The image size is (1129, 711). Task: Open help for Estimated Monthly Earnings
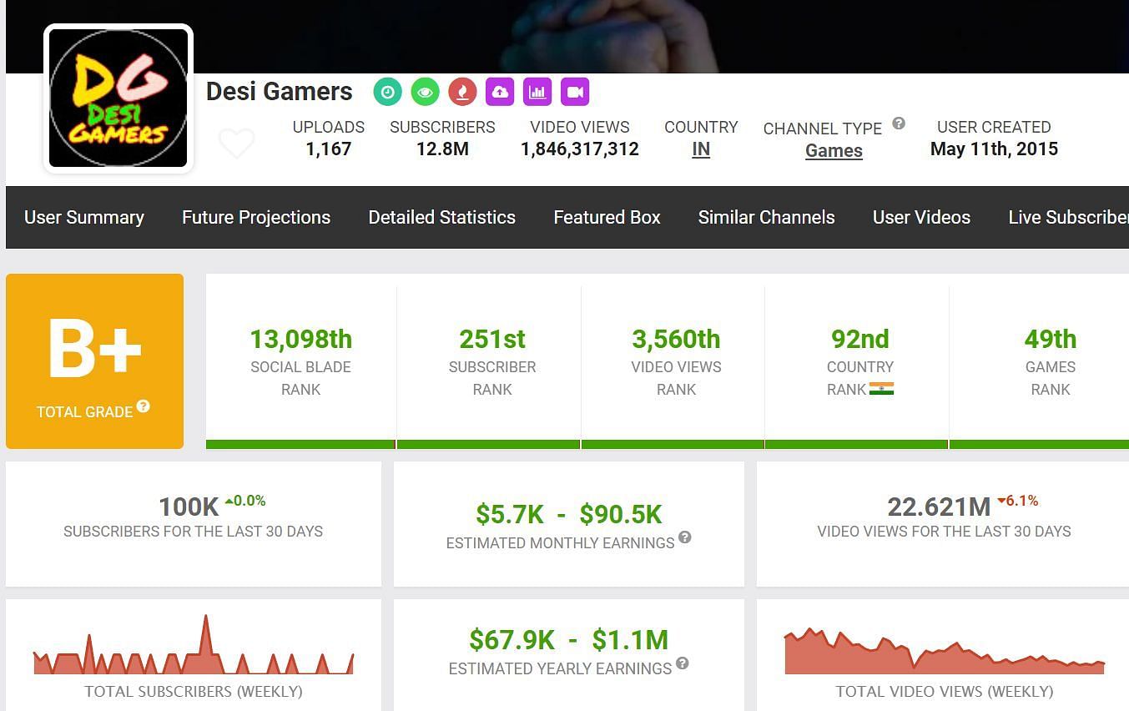[x=684, y=537]
